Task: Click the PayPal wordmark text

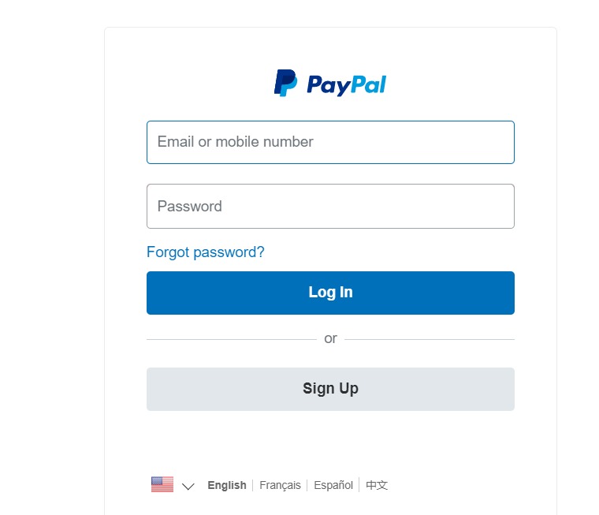Action: (347, 85)
